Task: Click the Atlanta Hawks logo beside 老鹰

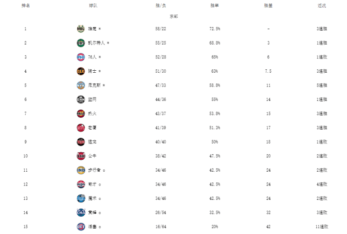Action: pos(81,128)
